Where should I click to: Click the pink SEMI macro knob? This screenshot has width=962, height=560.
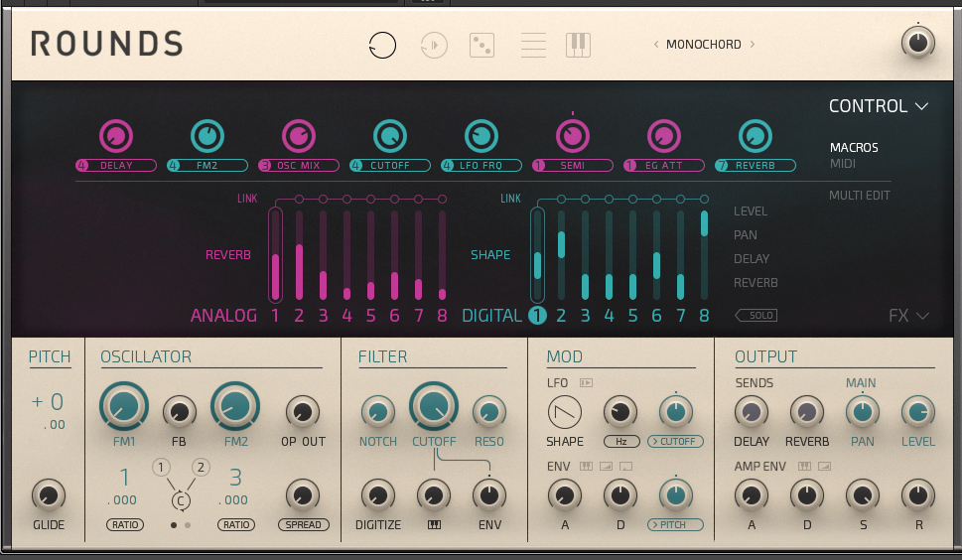(573, 136)
